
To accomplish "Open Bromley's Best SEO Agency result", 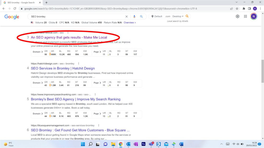I will (x=76, y=99).
